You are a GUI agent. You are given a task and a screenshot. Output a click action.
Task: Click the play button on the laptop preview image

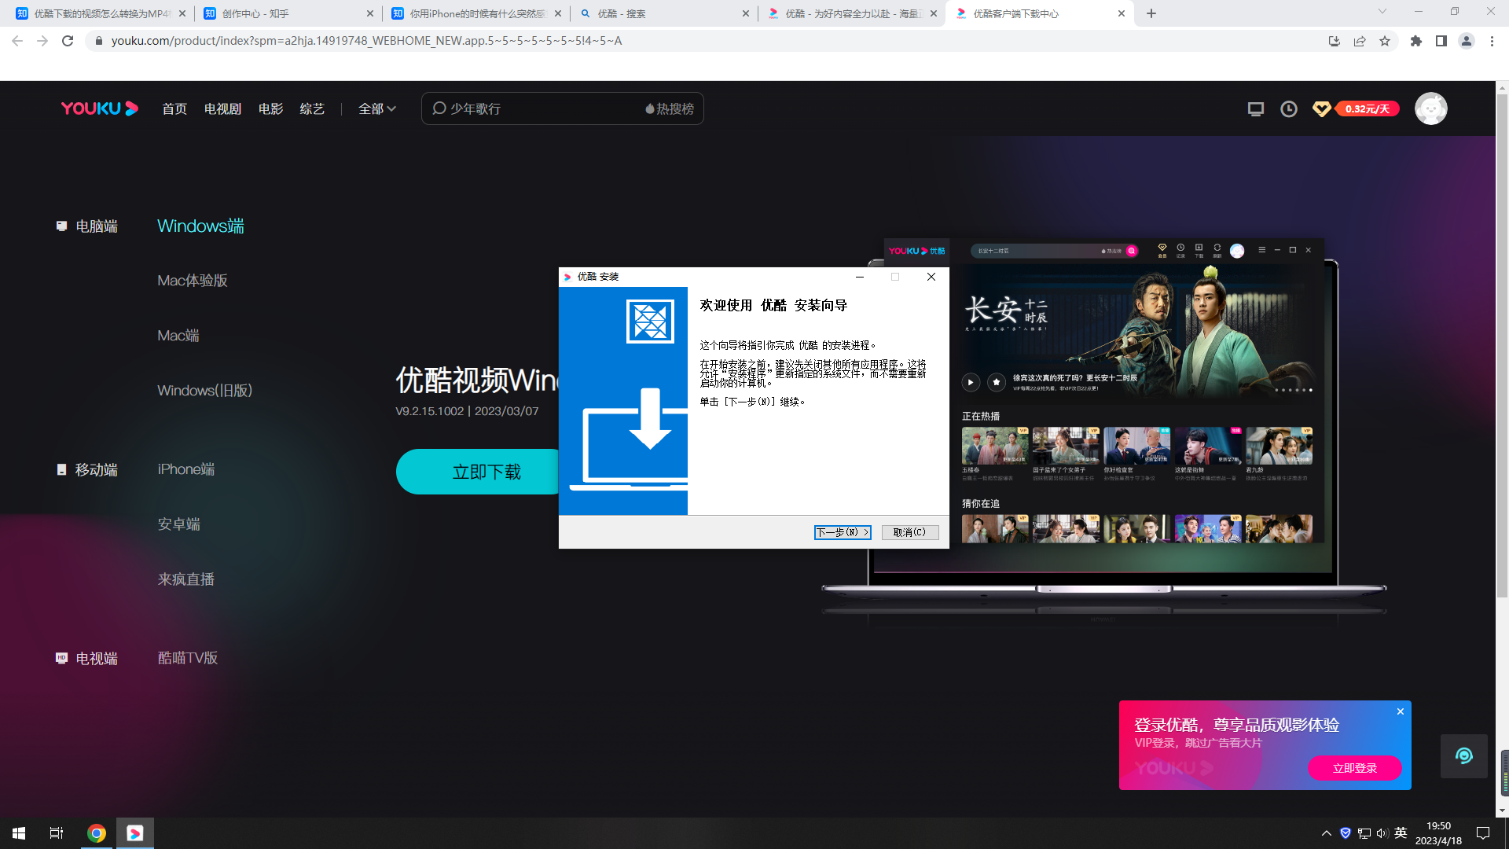pyautogui.click(x=971, y=382)
